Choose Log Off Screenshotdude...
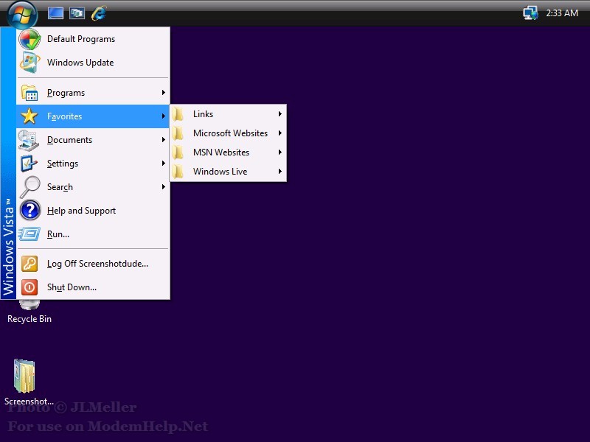The image size is (590, 442). tap(93, 264)
